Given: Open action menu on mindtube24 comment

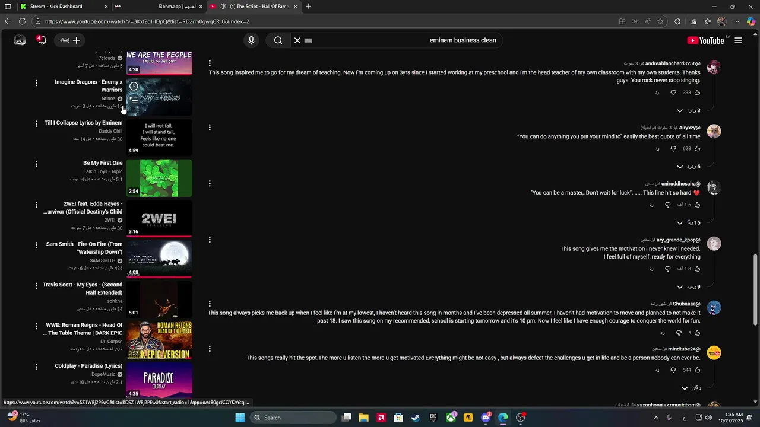Looking at the screenshot, I should pyautogui.click(x=210, y=349).
